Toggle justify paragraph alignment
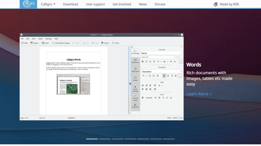 [176, 76]
